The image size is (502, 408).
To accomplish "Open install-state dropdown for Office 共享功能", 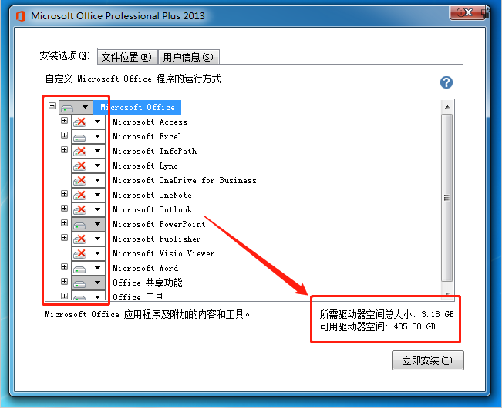I will pyautogui.click(x=89, y=283).
